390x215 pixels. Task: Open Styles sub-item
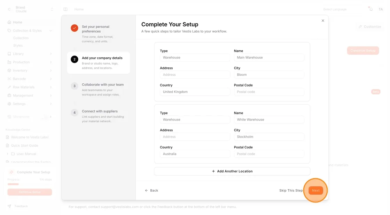18,46
